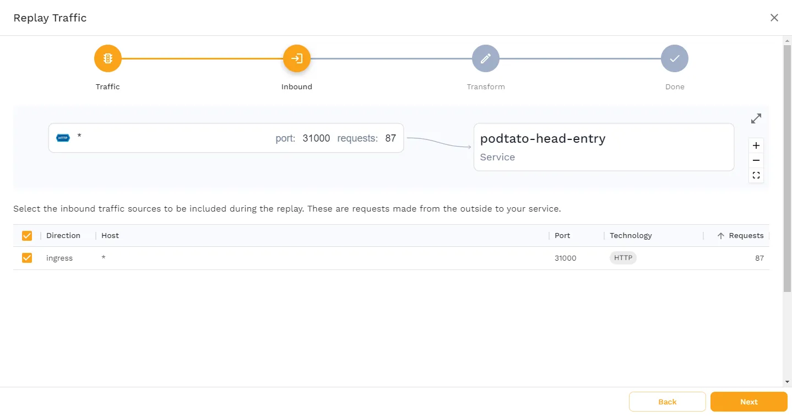Image resolution: width=792 pixels, height=416 pixels.
Task: Switch to the Transform step label
Action: pyautogui.click(x=485, y=87)
